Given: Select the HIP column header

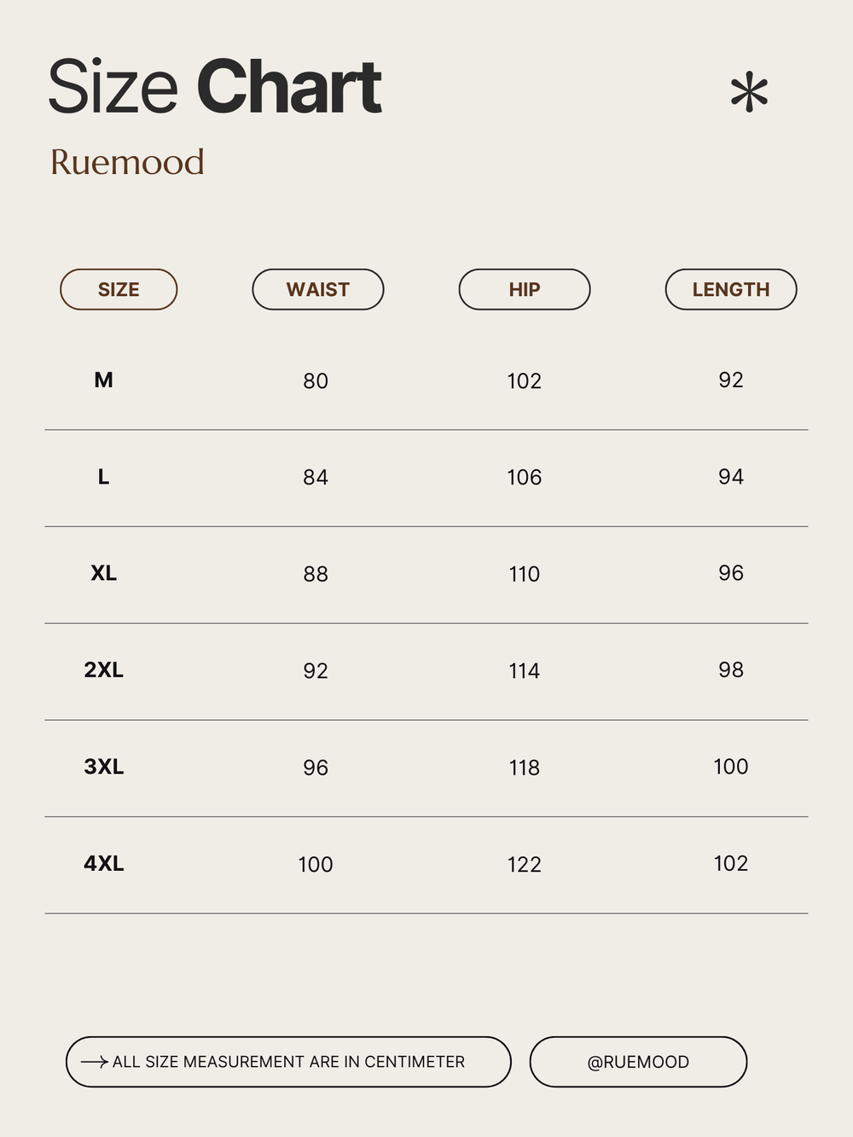Looking at the screenshot, I should (x=525, y=290).
